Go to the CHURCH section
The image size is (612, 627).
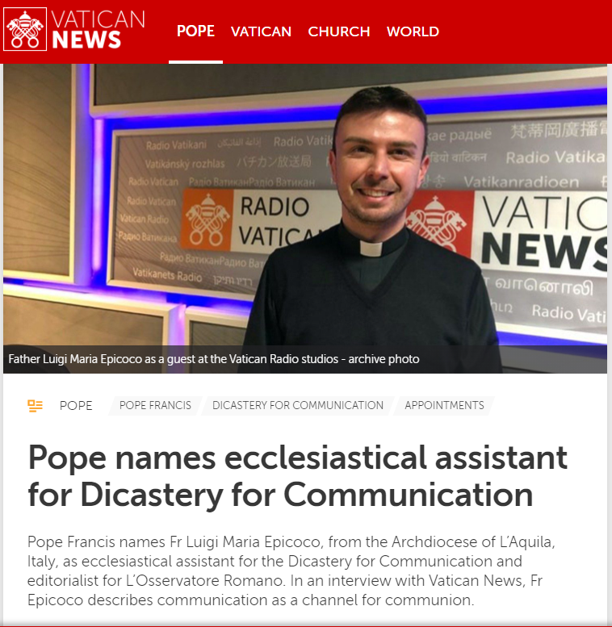(x=339, y=31)
